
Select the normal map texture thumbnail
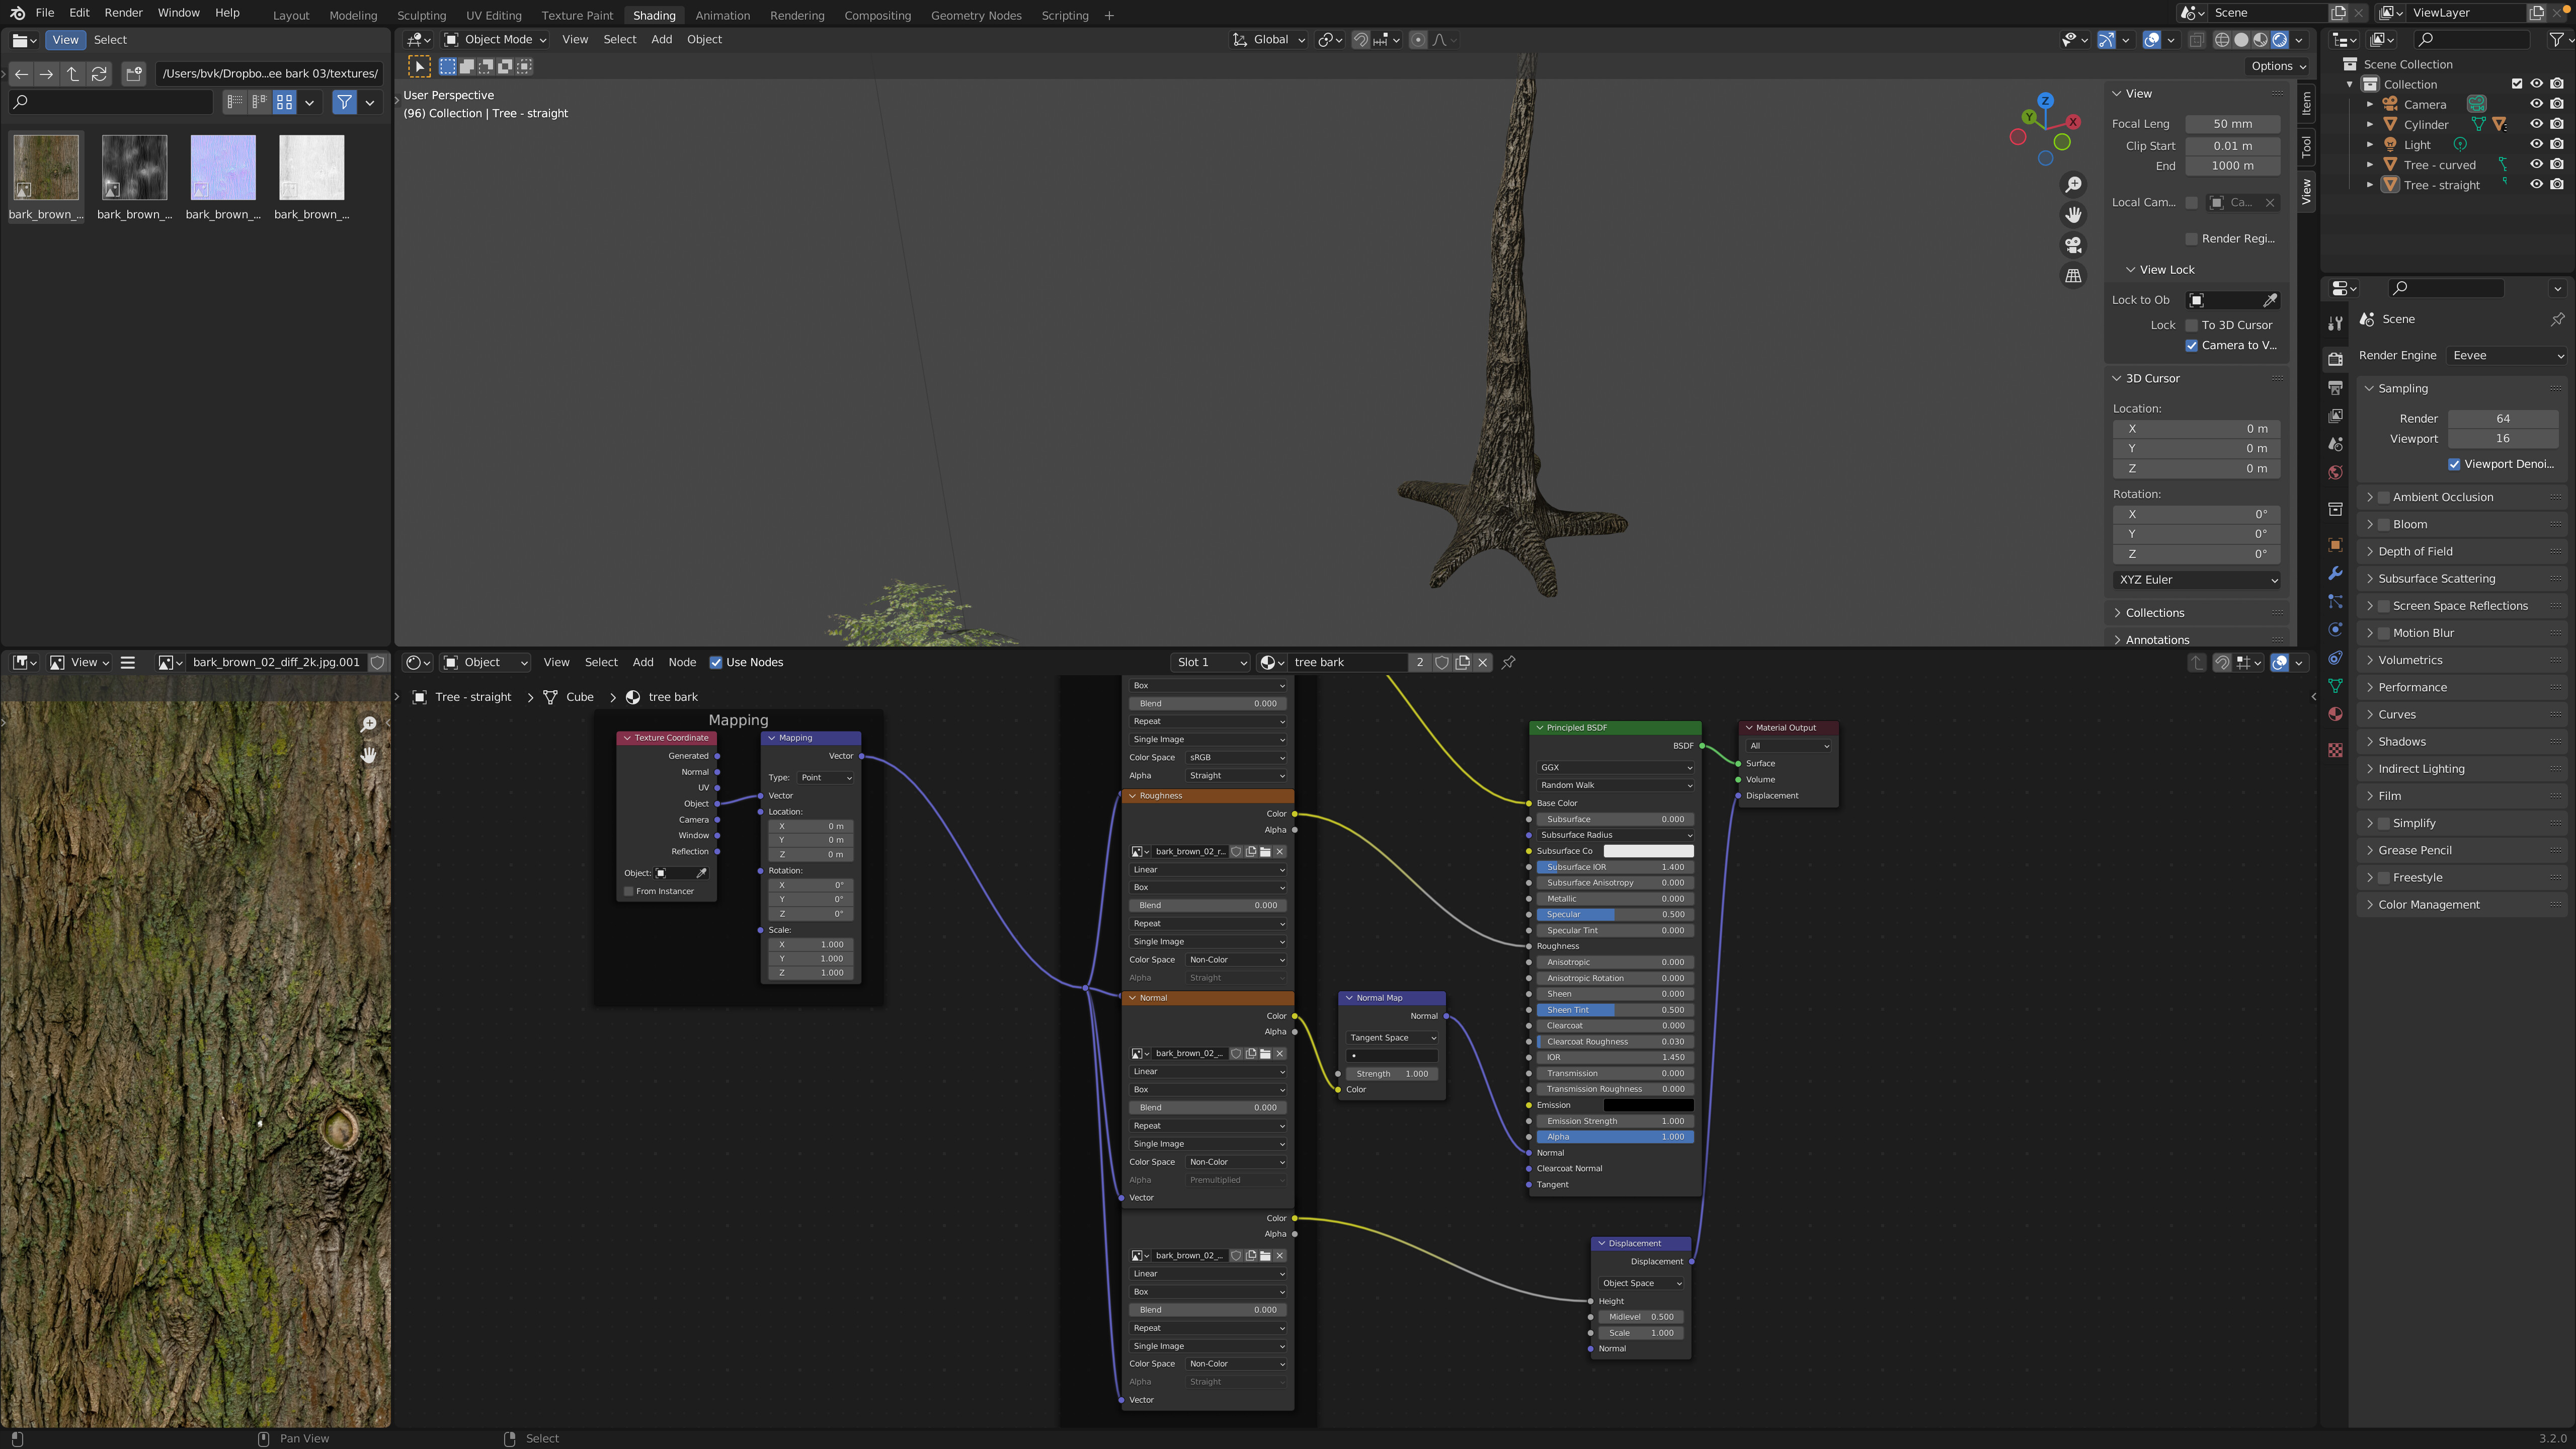click(x=222, y=168)
